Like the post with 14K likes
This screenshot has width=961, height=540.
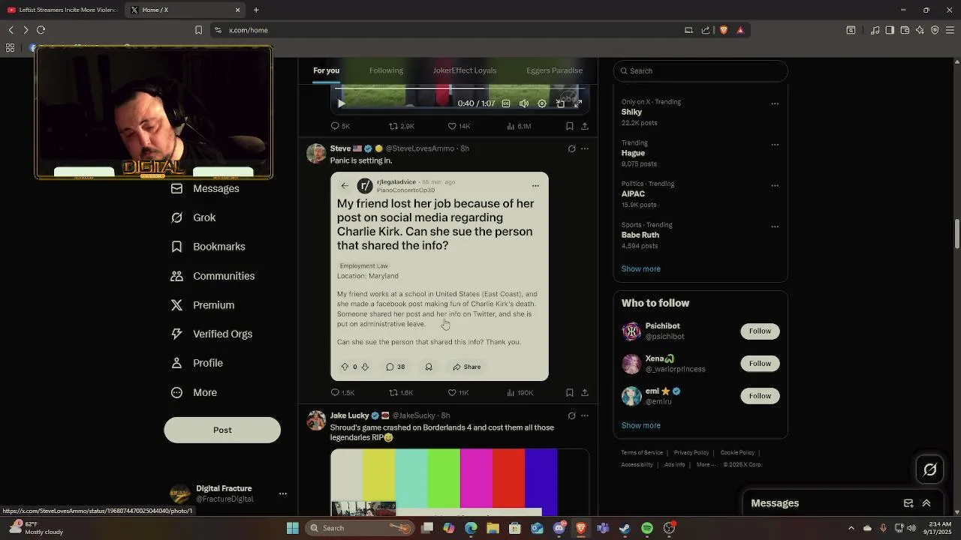click(459, 126)
